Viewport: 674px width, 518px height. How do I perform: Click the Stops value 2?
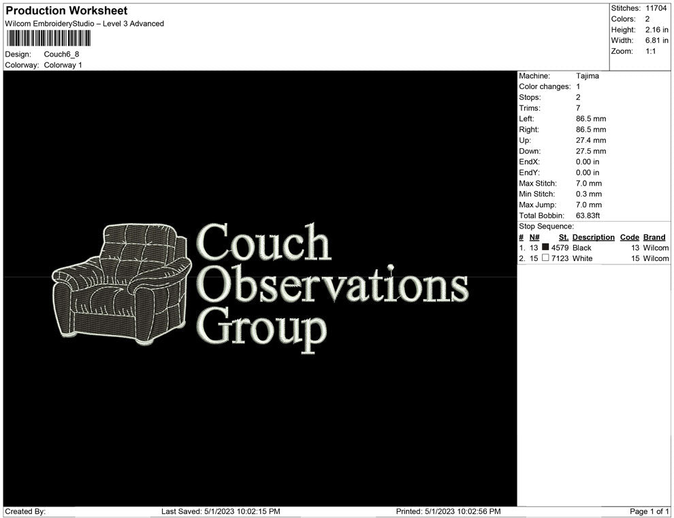pos(578,97)
